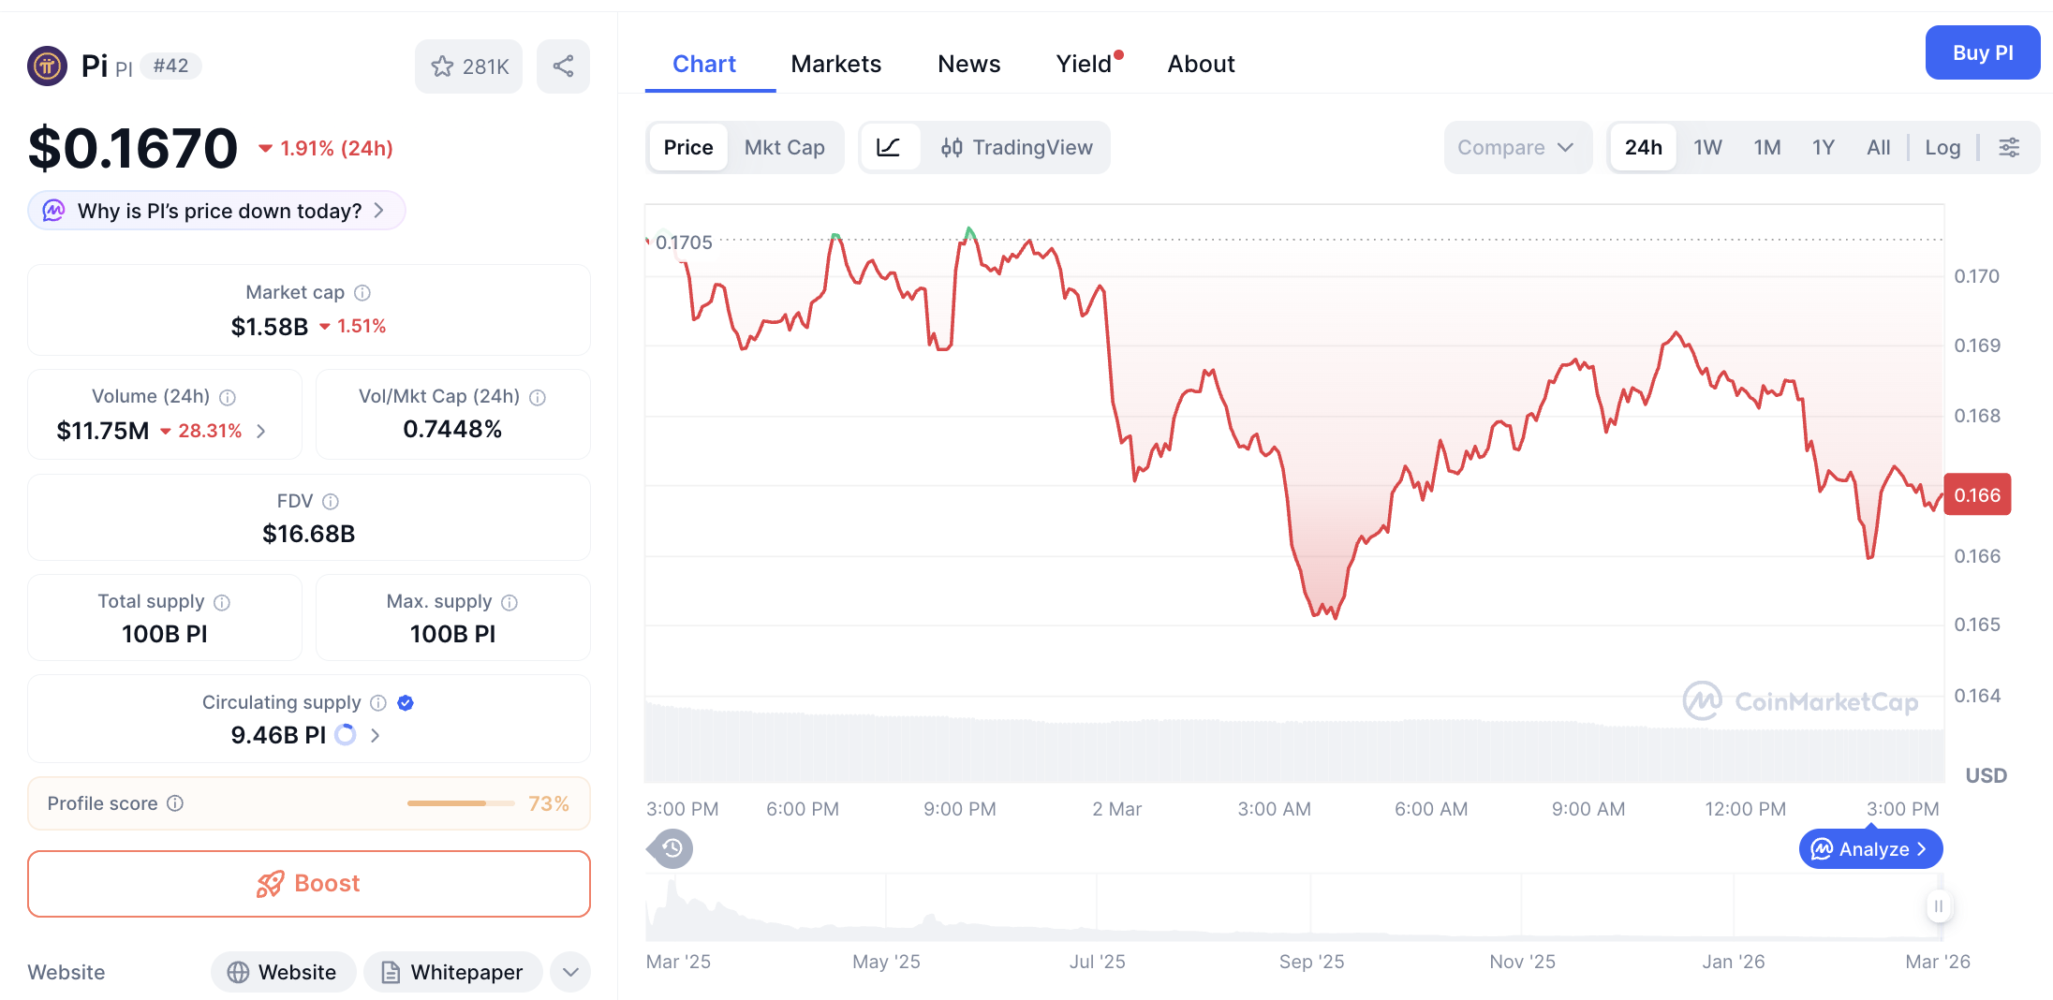Viewport: 2053px width, 1000px height.
Task: Open the Whitepaper document icon
Action: tap(391, 972)
